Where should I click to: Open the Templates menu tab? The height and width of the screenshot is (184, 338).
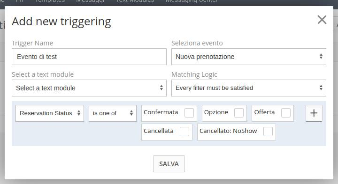[50, 1]
